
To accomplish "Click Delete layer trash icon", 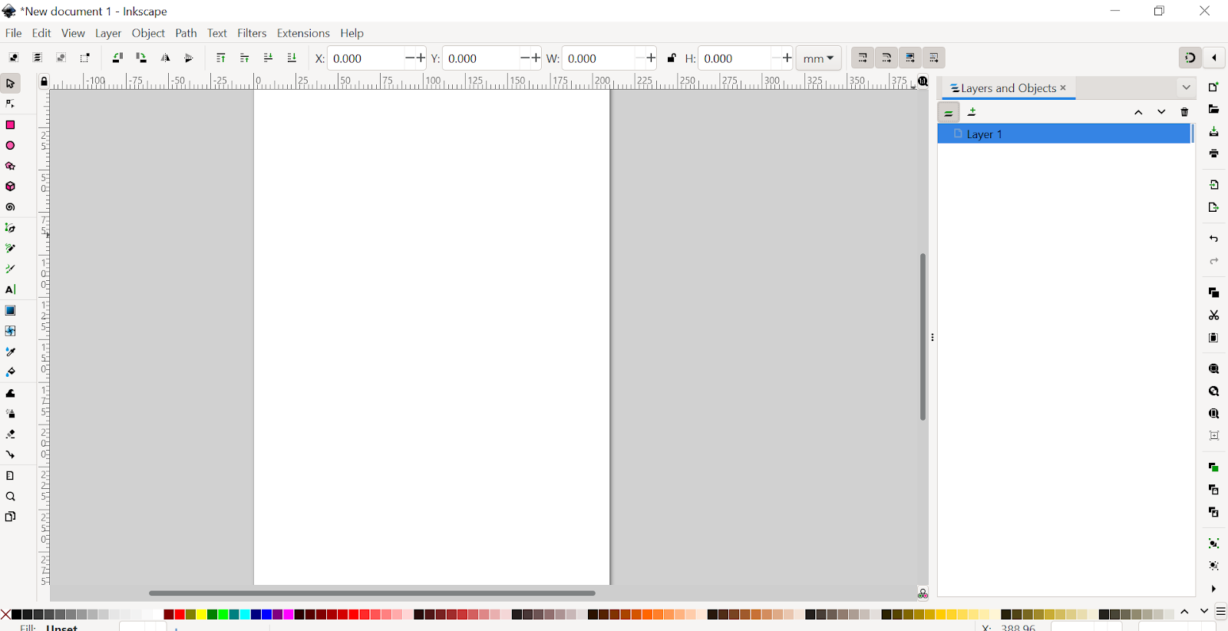I will [x=1184, y=112].
